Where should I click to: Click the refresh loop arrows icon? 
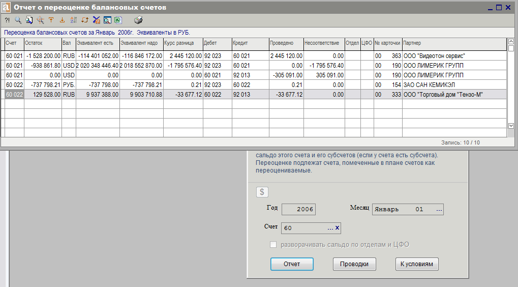(85, 20)
